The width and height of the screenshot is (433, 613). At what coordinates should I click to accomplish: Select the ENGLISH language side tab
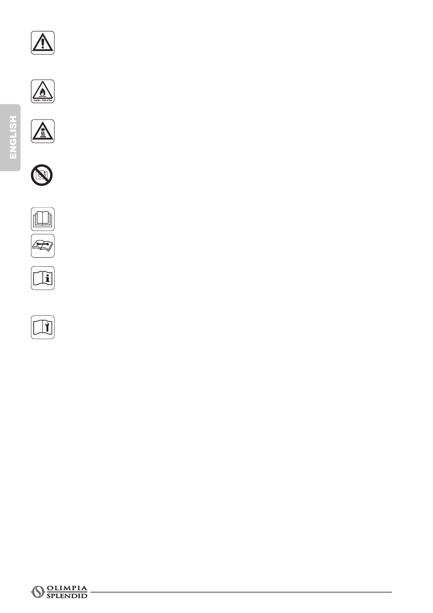(x=11, y=137)
